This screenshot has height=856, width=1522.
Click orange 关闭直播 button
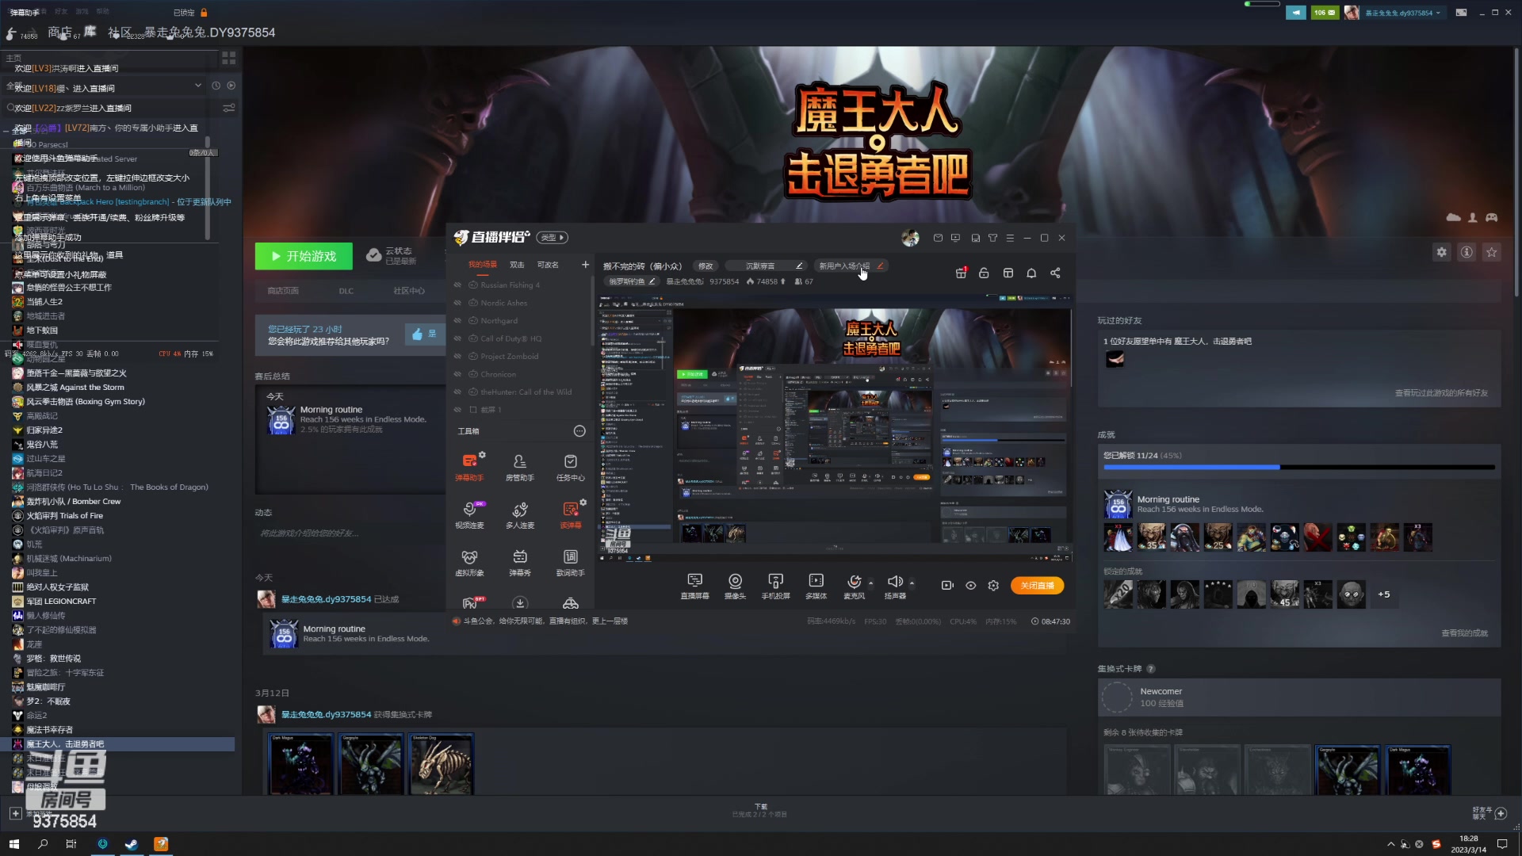click(x=1037, y=586)
